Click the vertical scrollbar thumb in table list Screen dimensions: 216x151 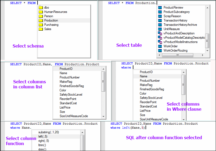[x=207, y=41]
